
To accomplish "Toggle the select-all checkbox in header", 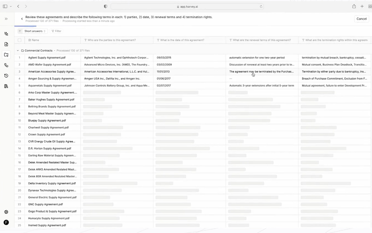I will pyautogui.click(x=19, y=40).
